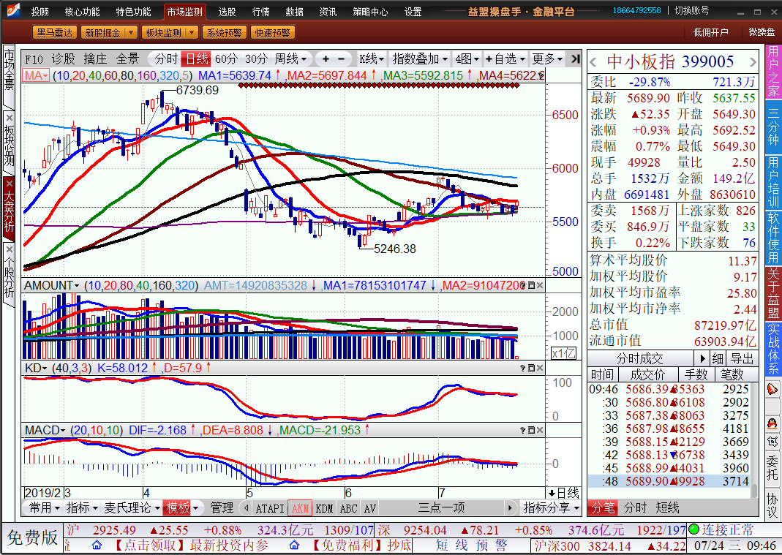Maximize the KD indicator panel

pos(531,368)
